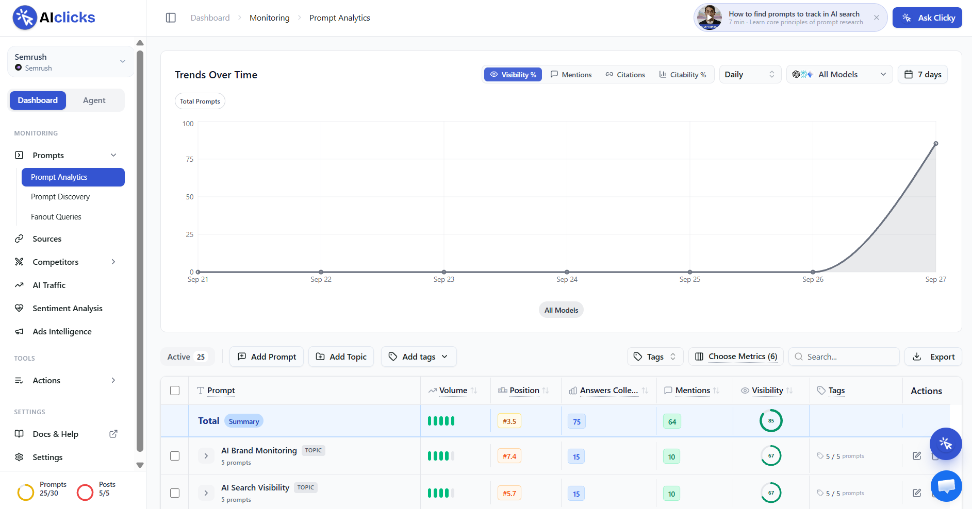Click Add Topic button

(x=341, y=357)
